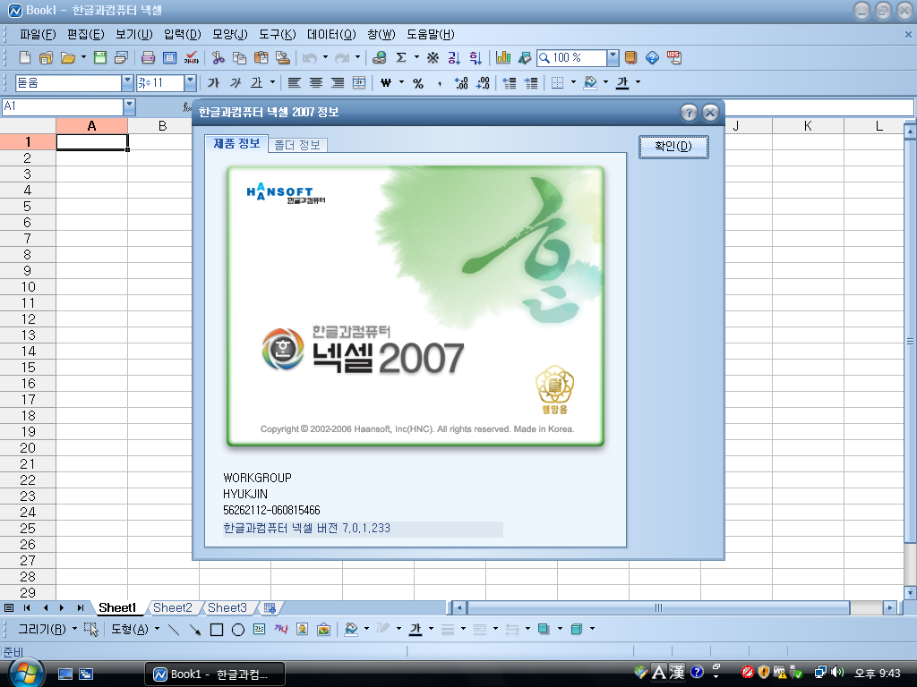Open the name box dropdown arrow
The image size is (917, 687).
click(130, 107)
